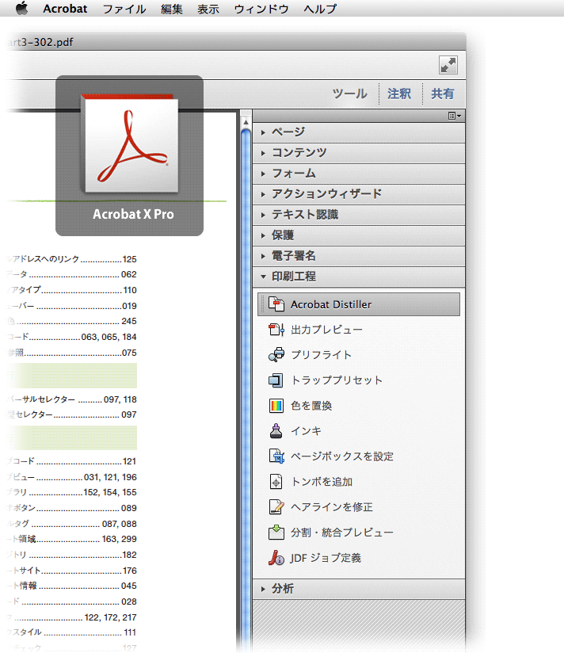Switch to the ツール pane
Viewport: 564px width, 653px height.
pyautogui.click(x=349, y=94)
